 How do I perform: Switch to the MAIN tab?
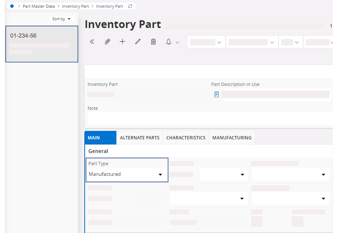click(100, 138)
